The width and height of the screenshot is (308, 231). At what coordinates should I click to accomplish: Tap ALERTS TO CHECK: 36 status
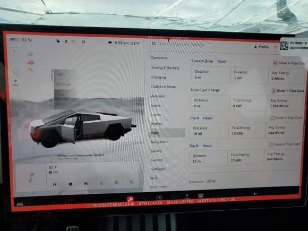click(216, 200)
